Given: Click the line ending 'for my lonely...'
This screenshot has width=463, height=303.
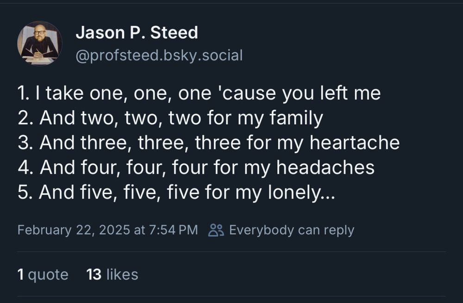Looking at the screenshot, I should [175, 192].
